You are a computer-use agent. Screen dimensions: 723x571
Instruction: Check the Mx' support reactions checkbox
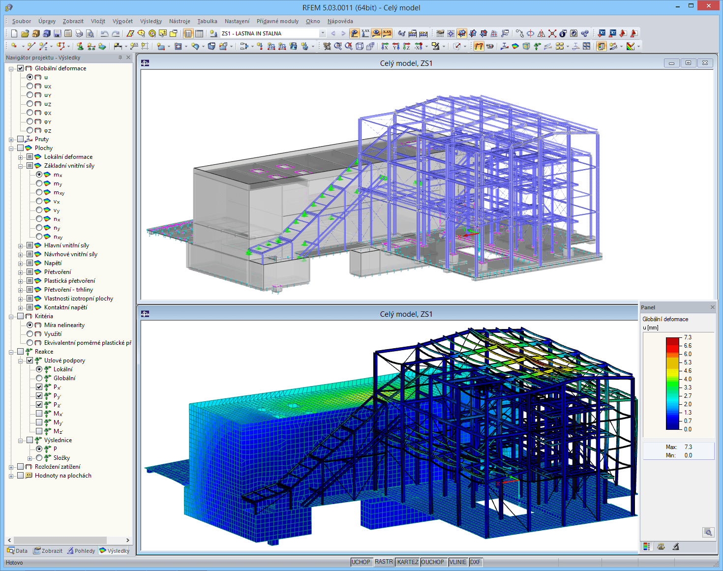[39, 413]
